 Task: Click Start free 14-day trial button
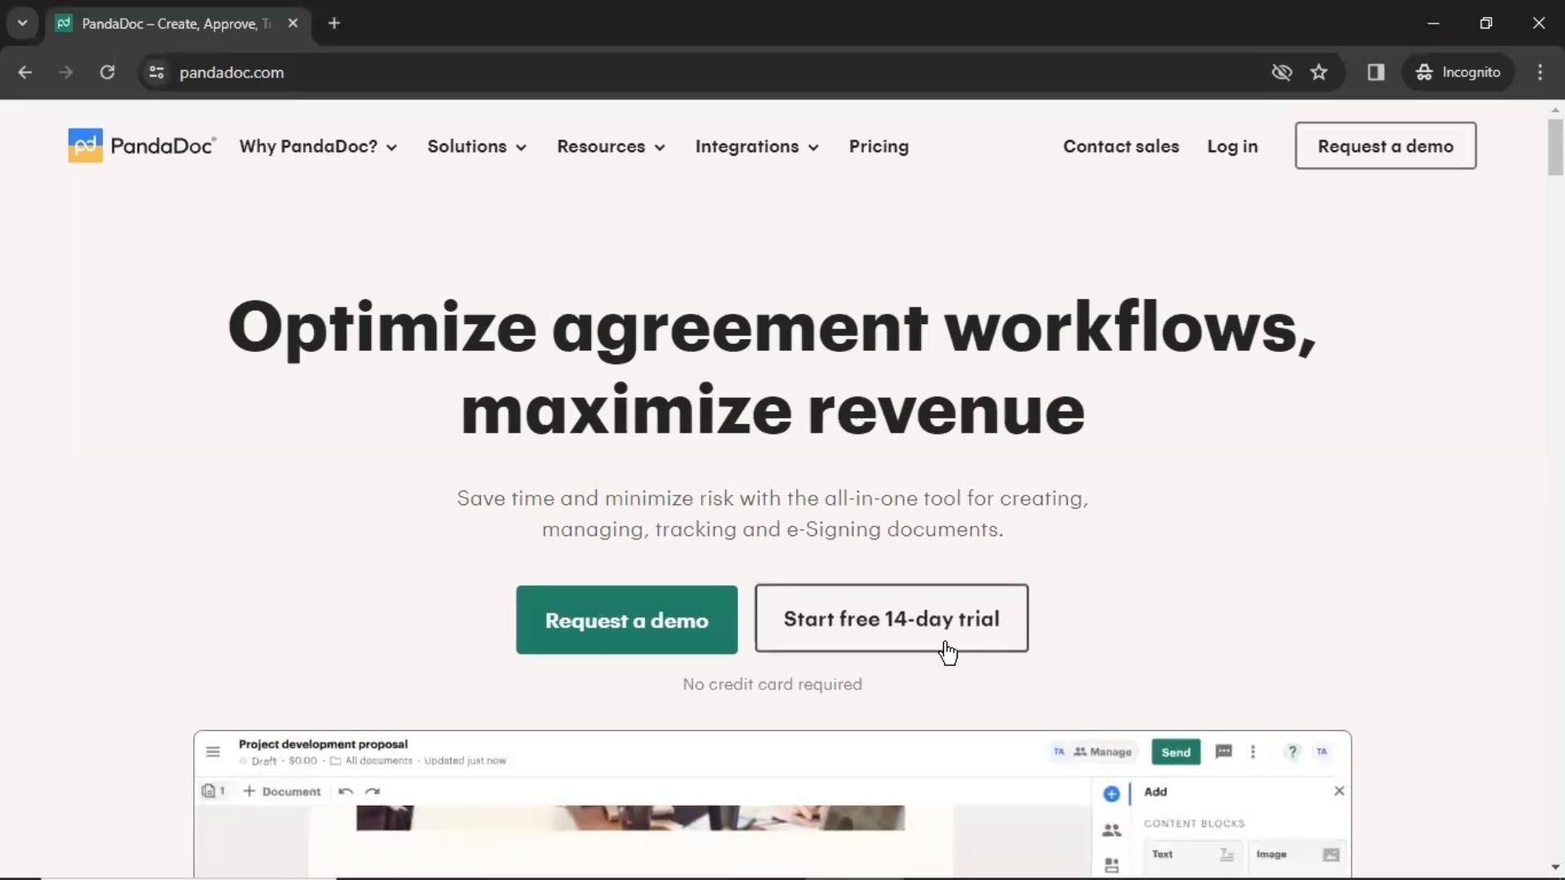(891, 618)
